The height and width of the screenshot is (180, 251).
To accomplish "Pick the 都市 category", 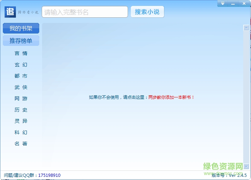I will point(21,76).
